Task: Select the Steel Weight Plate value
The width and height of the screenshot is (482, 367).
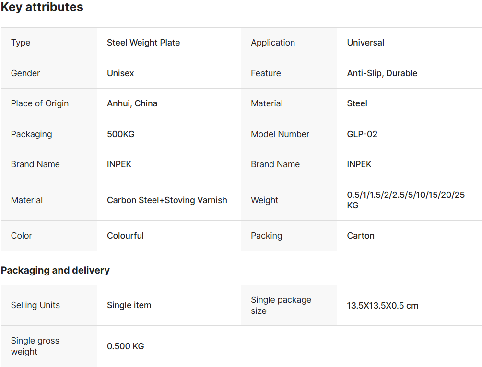Action: pos(143,43)
